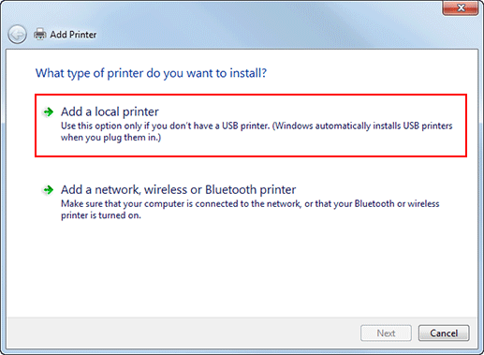Screen dimensions: 484x355
Task: Cancel the Add Printer wizard
Action: pos(444,333)
